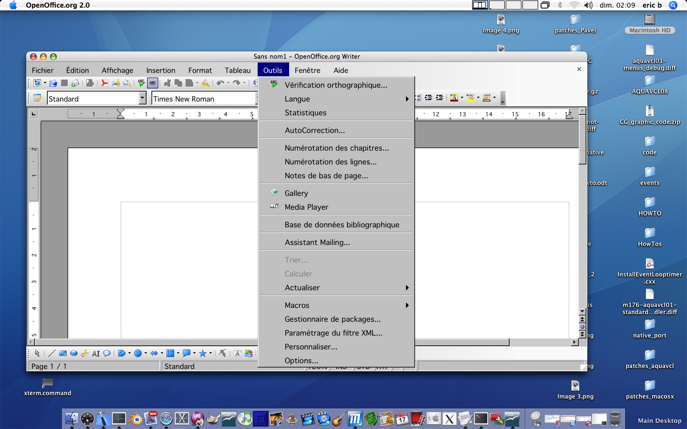The width and height of the screenshot is (687, 429).
Task: Click Print file directly icon
Action: pyautogui.click(x=115, y=83)
